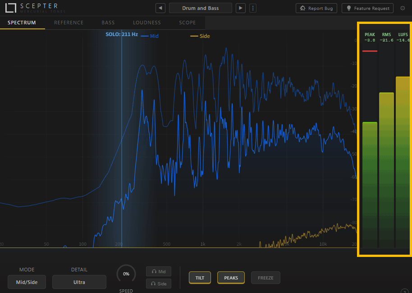Click the Speed knob at 0%

pyautogui.click(x=126, y=274)
